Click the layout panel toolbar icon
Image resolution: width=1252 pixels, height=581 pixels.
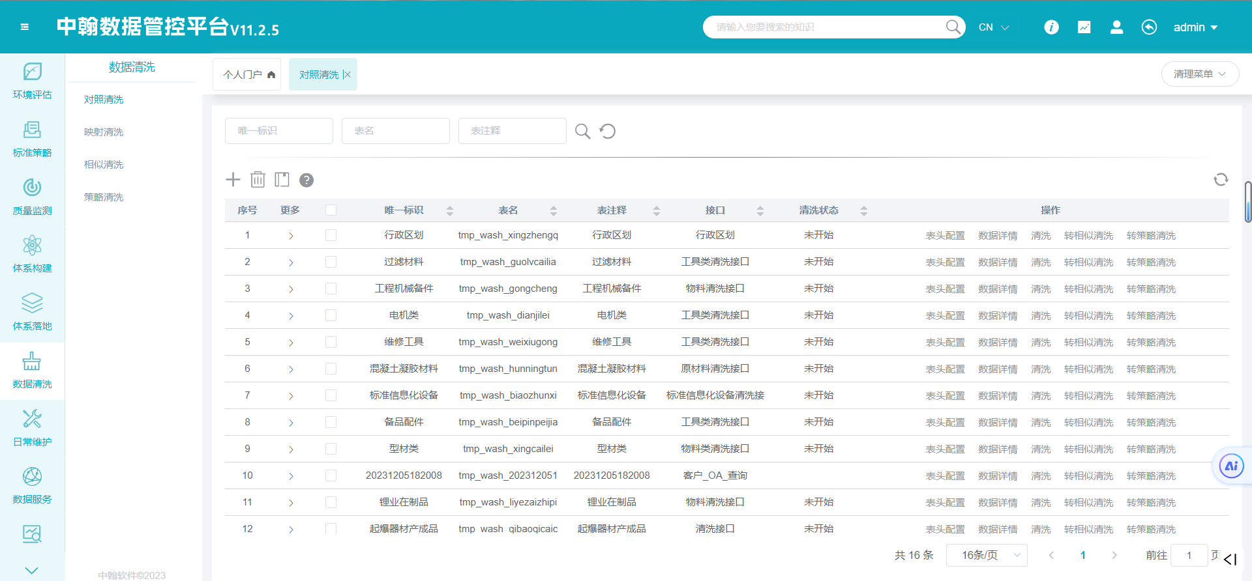282,179
